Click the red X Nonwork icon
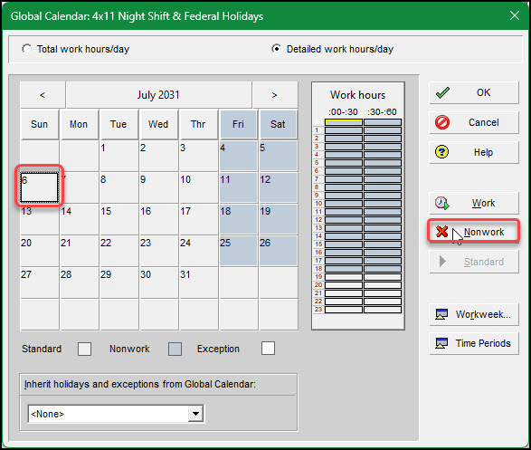531x450 pixels. (441, 232)
